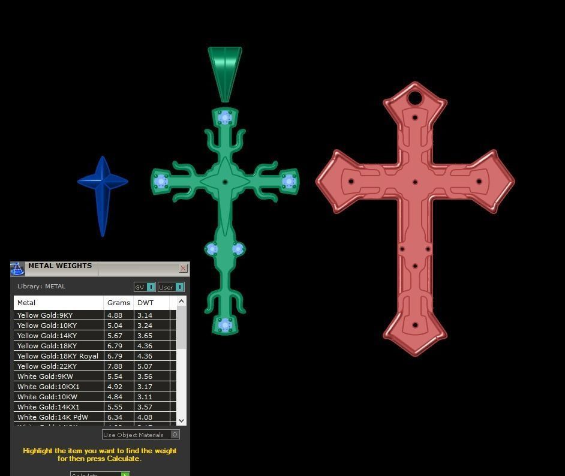The height and width of the screenshot is (476, 565).
Task: Select the White Gold:10KX1 row
Action: click(x=95, y=386)
